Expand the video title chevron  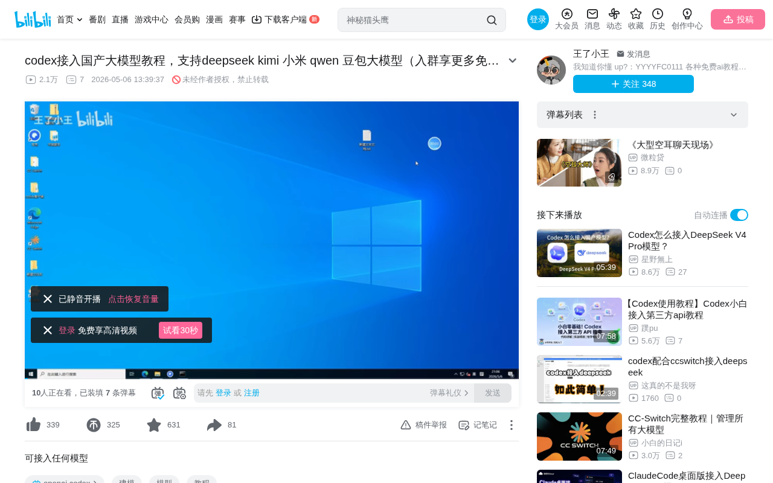512,60
